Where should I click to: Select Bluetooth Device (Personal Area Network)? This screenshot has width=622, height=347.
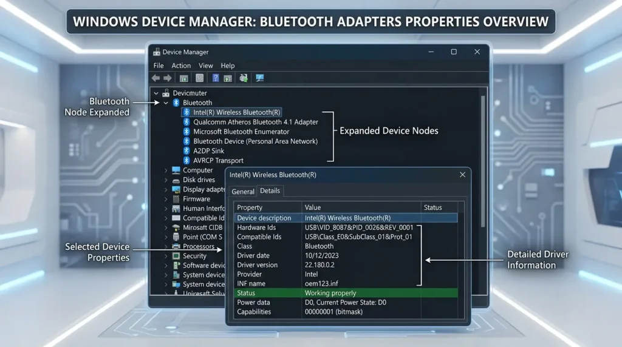click(256, 141)
